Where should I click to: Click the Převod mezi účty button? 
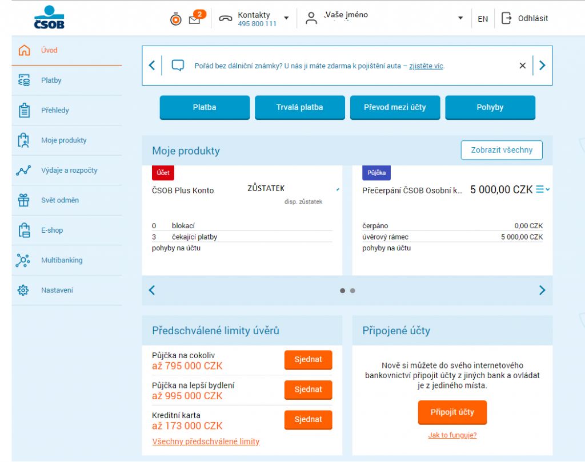click(x=395, y=107)
